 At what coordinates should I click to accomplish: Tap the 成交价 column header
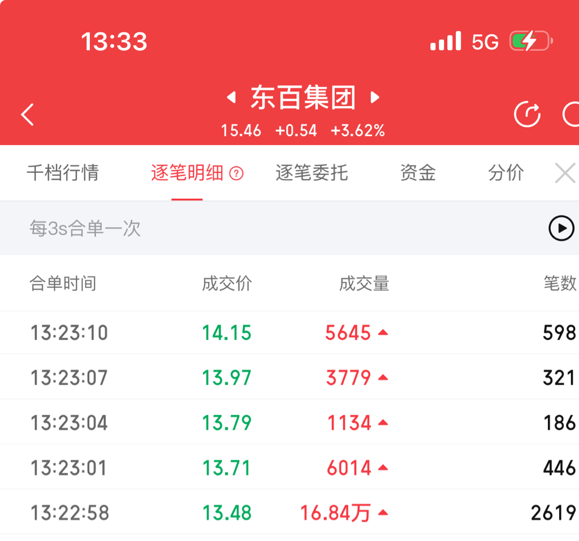[x=227, y=283]
